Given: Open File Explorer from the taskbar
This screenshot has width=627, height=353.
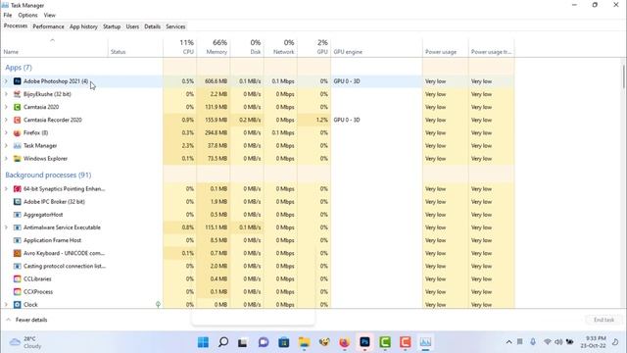Looking at the screenshot, I should pos(305,342).
